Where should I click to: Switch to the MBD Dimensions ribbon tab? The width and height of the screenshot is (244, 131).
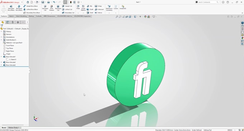[49, 16]
